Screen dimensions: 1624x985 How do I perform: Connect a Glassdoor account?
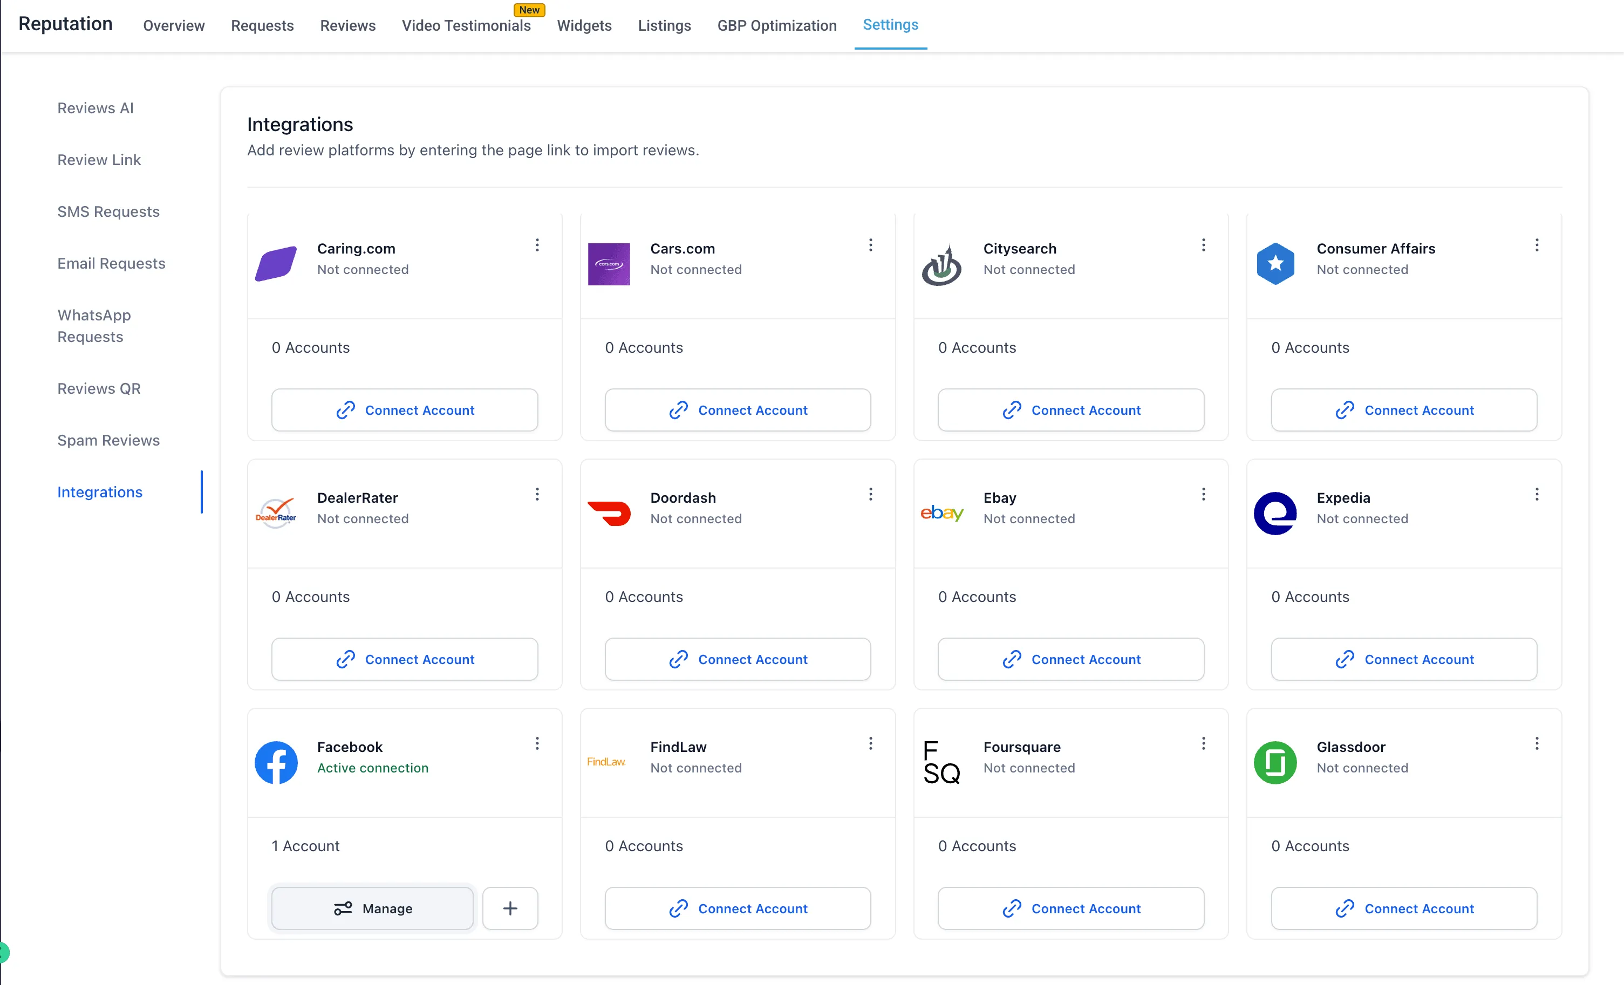pos(1403,908)
